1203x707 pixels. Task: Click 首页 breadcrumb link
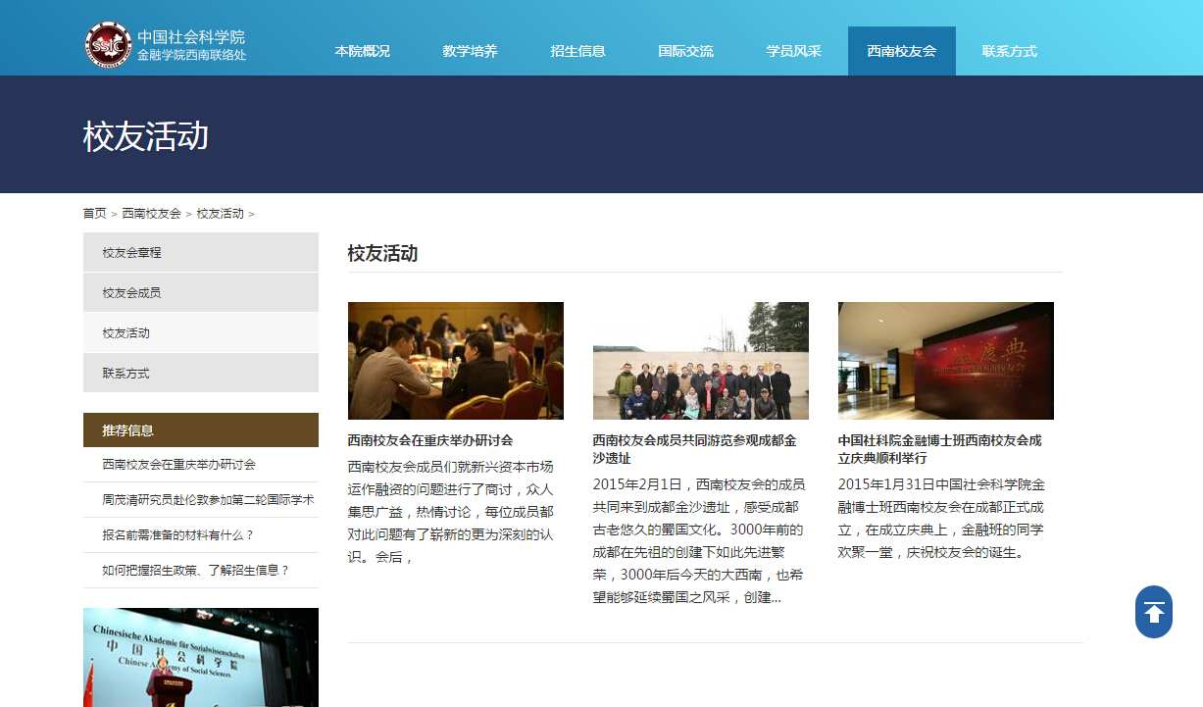tap(94, 213)
